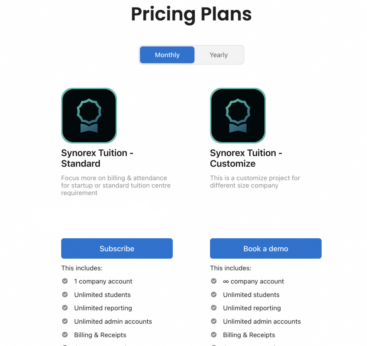This screenshot has height=346, width=367.
Task: Switch billing to Yearly
Action: point(219,55)
